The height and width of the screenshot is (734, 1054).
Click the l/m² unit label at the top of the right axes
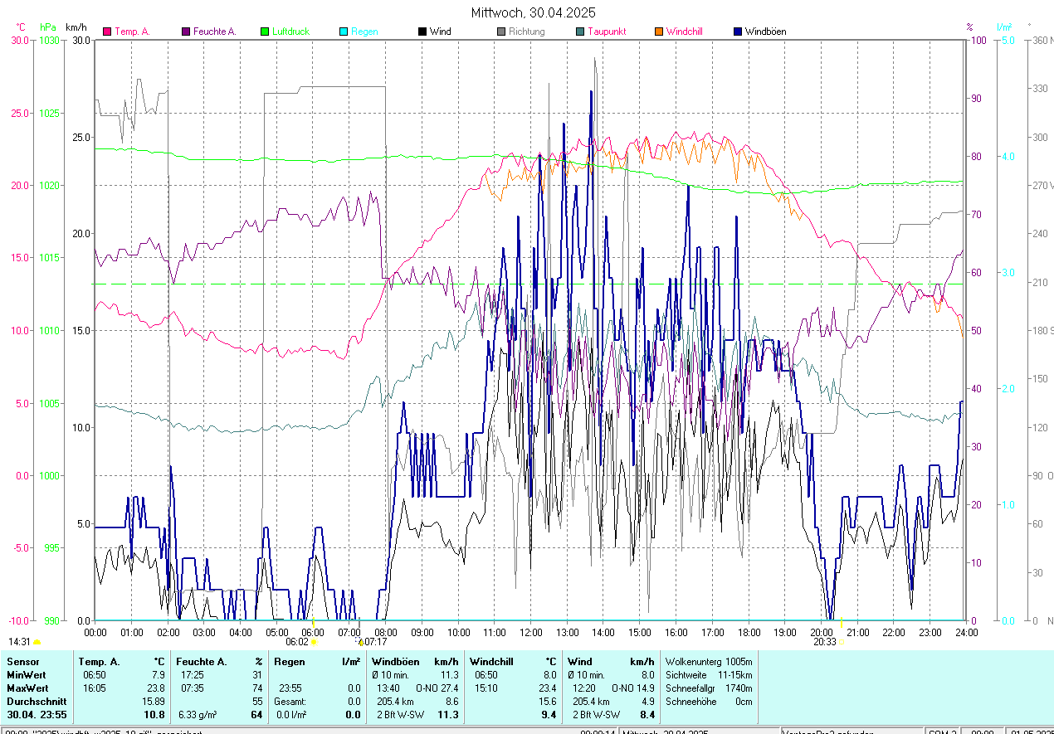1005,27
